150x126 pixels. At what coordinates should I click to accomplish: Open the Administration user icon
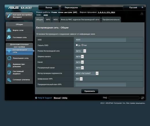pyautogui.click(x=9, y=65)
